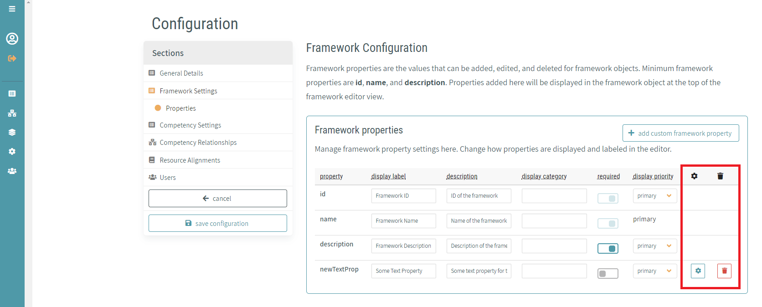Click the required column header
The image size is (762, 307).
tap(608, 176)
